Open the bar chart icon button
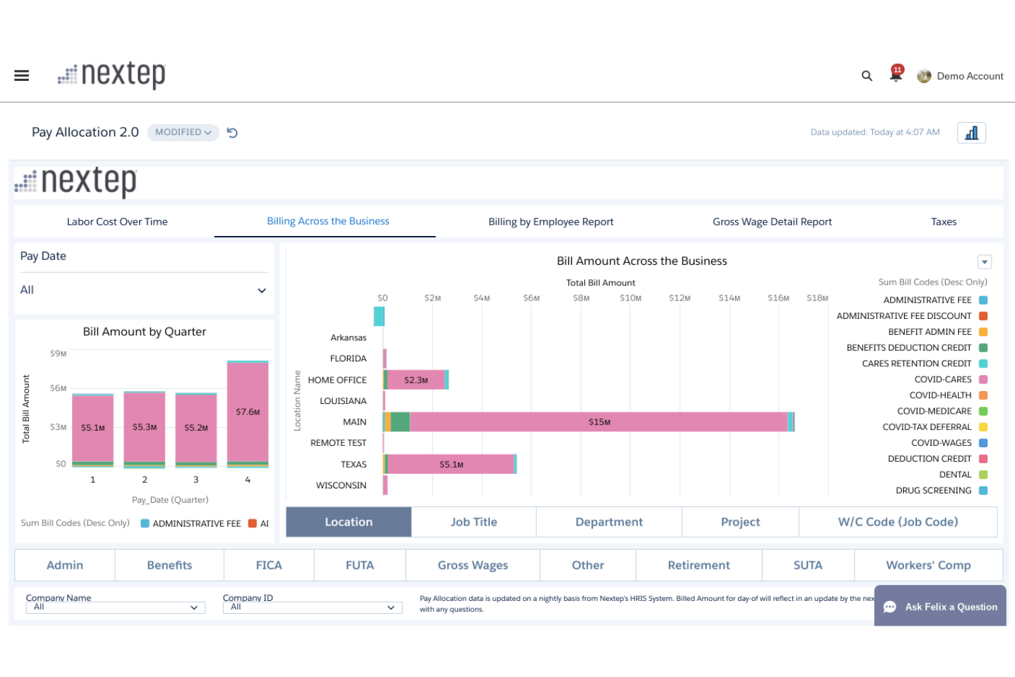The image size is (1015, 677). (x=971, y=132)
